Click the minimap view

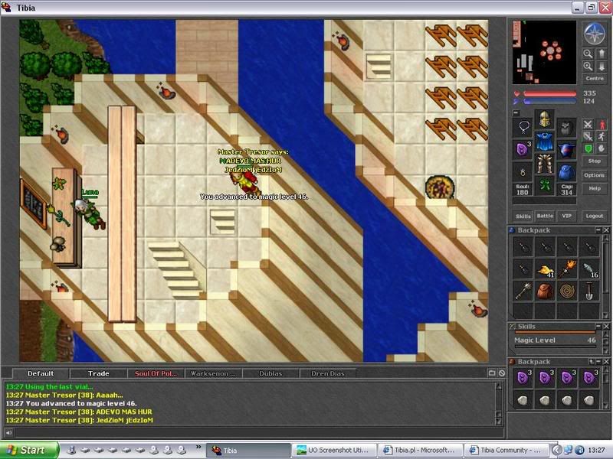coord(544,52)
